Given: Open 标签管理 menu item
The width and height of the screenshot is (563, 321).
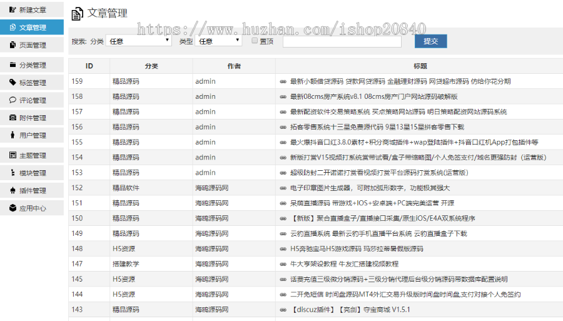Looking at the screenshot, I should point(32,83).
